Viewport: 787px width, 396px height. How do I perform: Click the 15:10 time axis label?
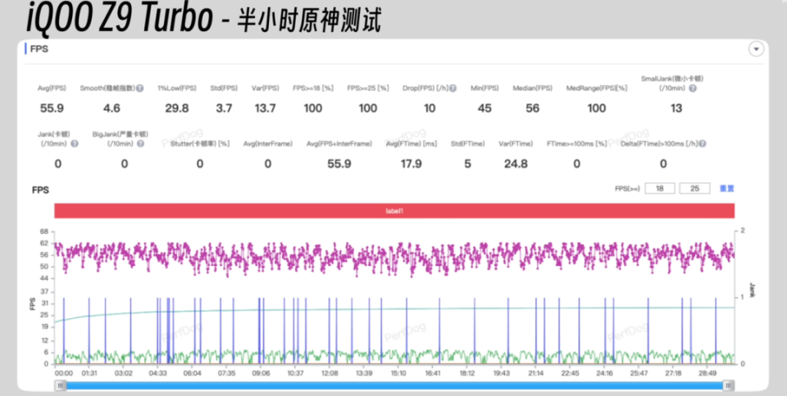[x=398, y=373]
